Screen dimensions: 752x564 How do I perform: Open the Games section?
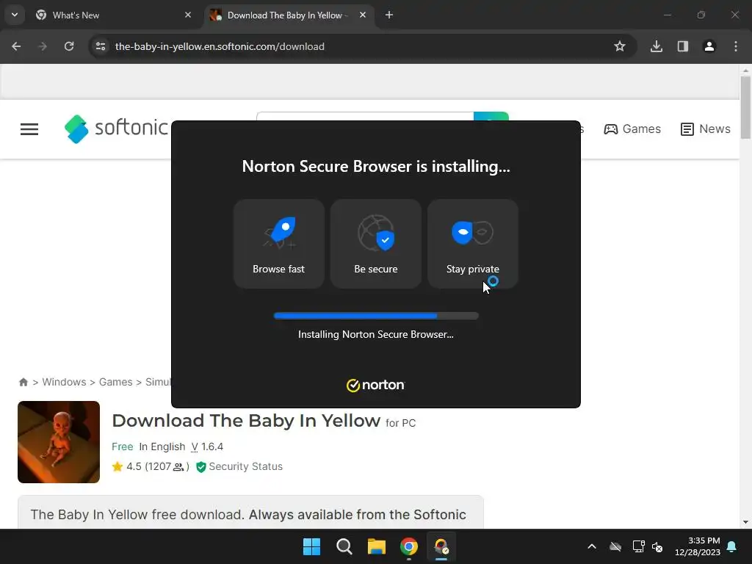pyautogui.click(x=632, y=129)
